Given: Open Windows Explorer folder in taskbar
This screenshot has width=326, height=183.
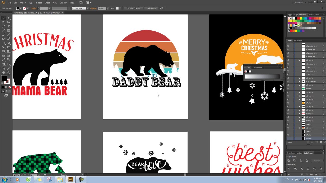Looking at the screenshot, I should pos(60,180).
